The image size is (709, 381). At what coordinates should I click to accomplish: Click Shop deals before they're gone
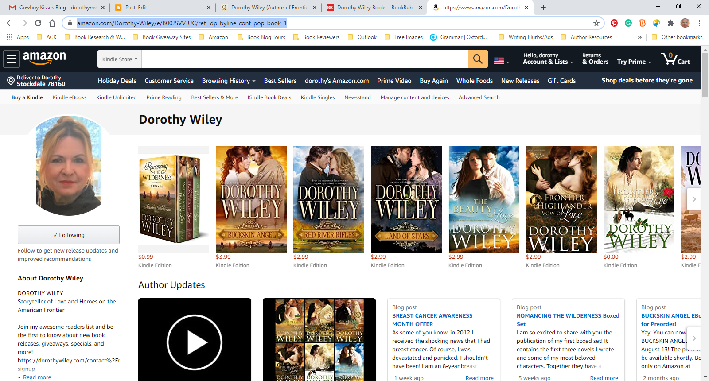coord(647,80)
